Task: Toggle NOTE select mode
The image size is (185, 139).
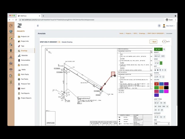Action: (163, 56)
